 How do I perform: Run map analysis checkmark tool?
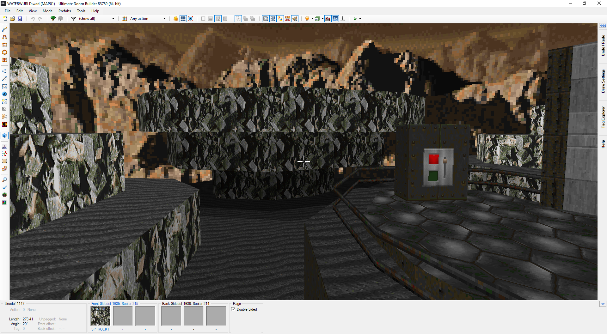[4, 187]
